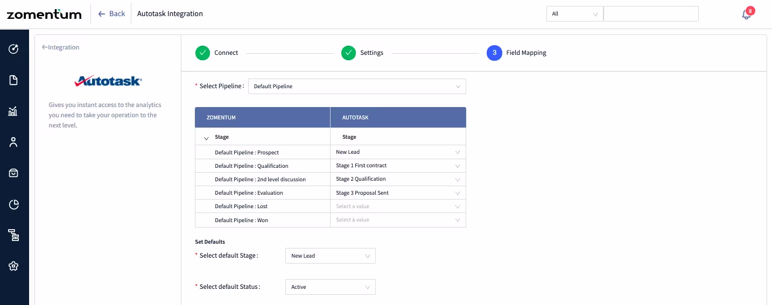Image resolution: width=772 pixels, height=305 pixels.
Task: Focus the top search input field
Action: pyautogui.click(x=651, y=14)
